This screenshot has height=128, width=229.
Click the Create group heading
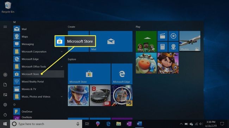point(72,27)
